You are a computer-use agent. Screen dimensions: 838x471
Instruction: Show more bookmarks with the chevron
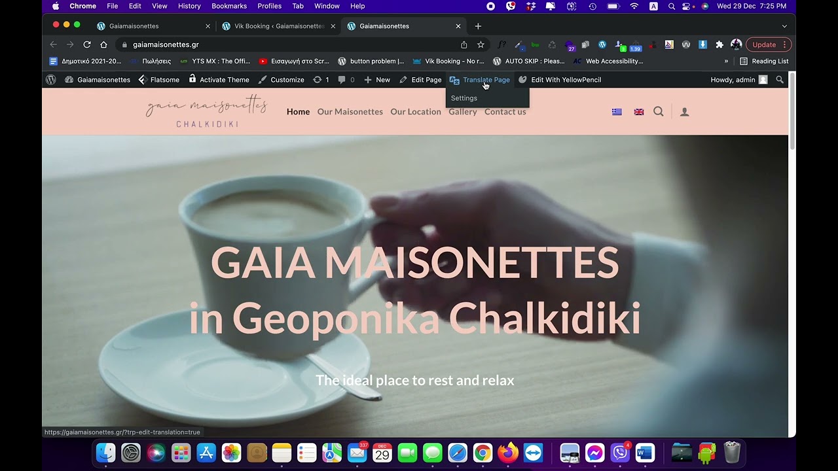pyautogui.click(x=726, y=61)
